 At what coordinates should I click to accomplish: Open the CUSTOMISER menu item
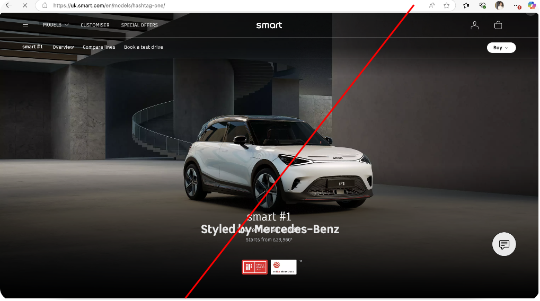[95, 25]
